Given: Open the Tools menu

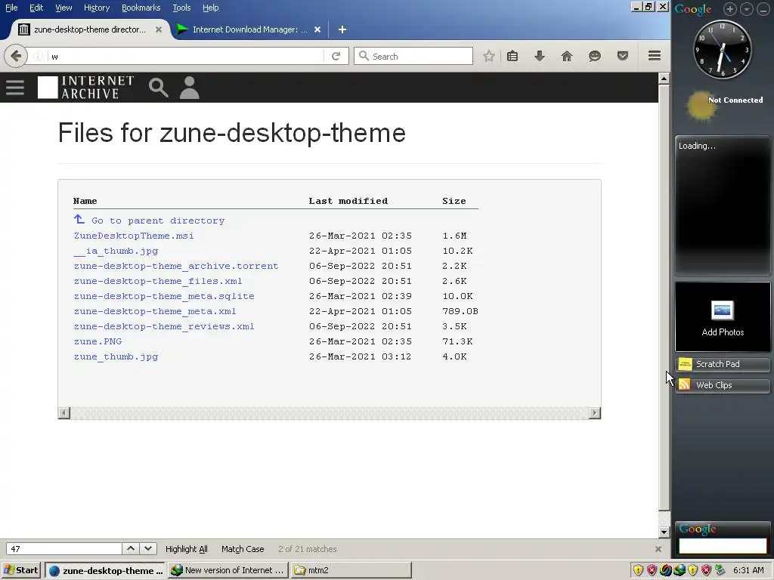Looking at the screenshot, I should [x=181, y=8].
